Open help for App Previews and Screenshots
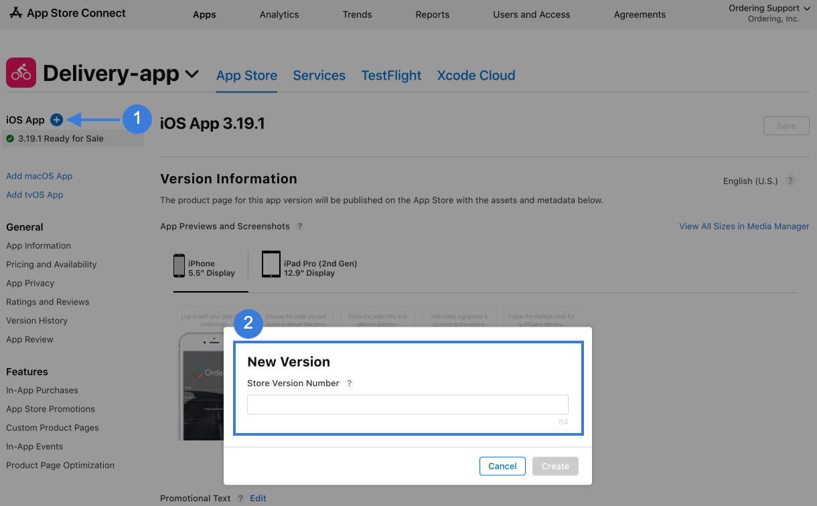This screenshot has width=817, height=506. click(300, 226)
